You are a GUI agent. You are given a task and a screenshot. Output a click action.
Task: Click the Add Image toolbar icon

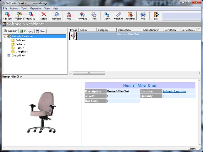[x=130, y=16]
